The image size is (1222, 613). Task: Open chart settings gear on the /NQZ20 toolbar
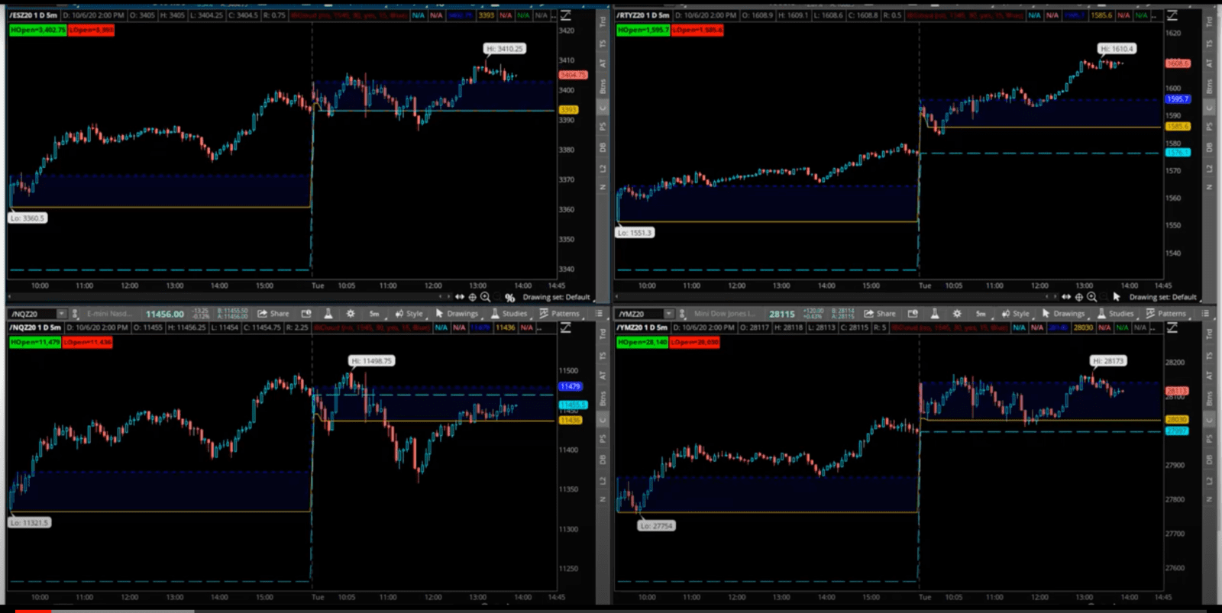[x=351, y=314]
